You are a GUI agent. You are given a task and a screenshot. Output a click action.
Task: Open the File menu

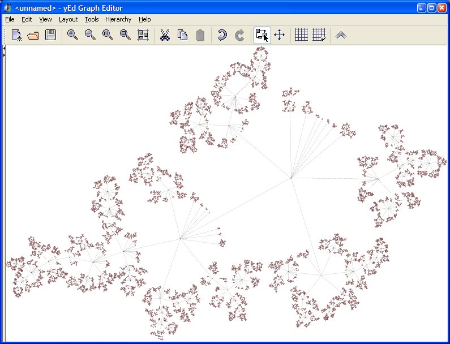(10, 19)
